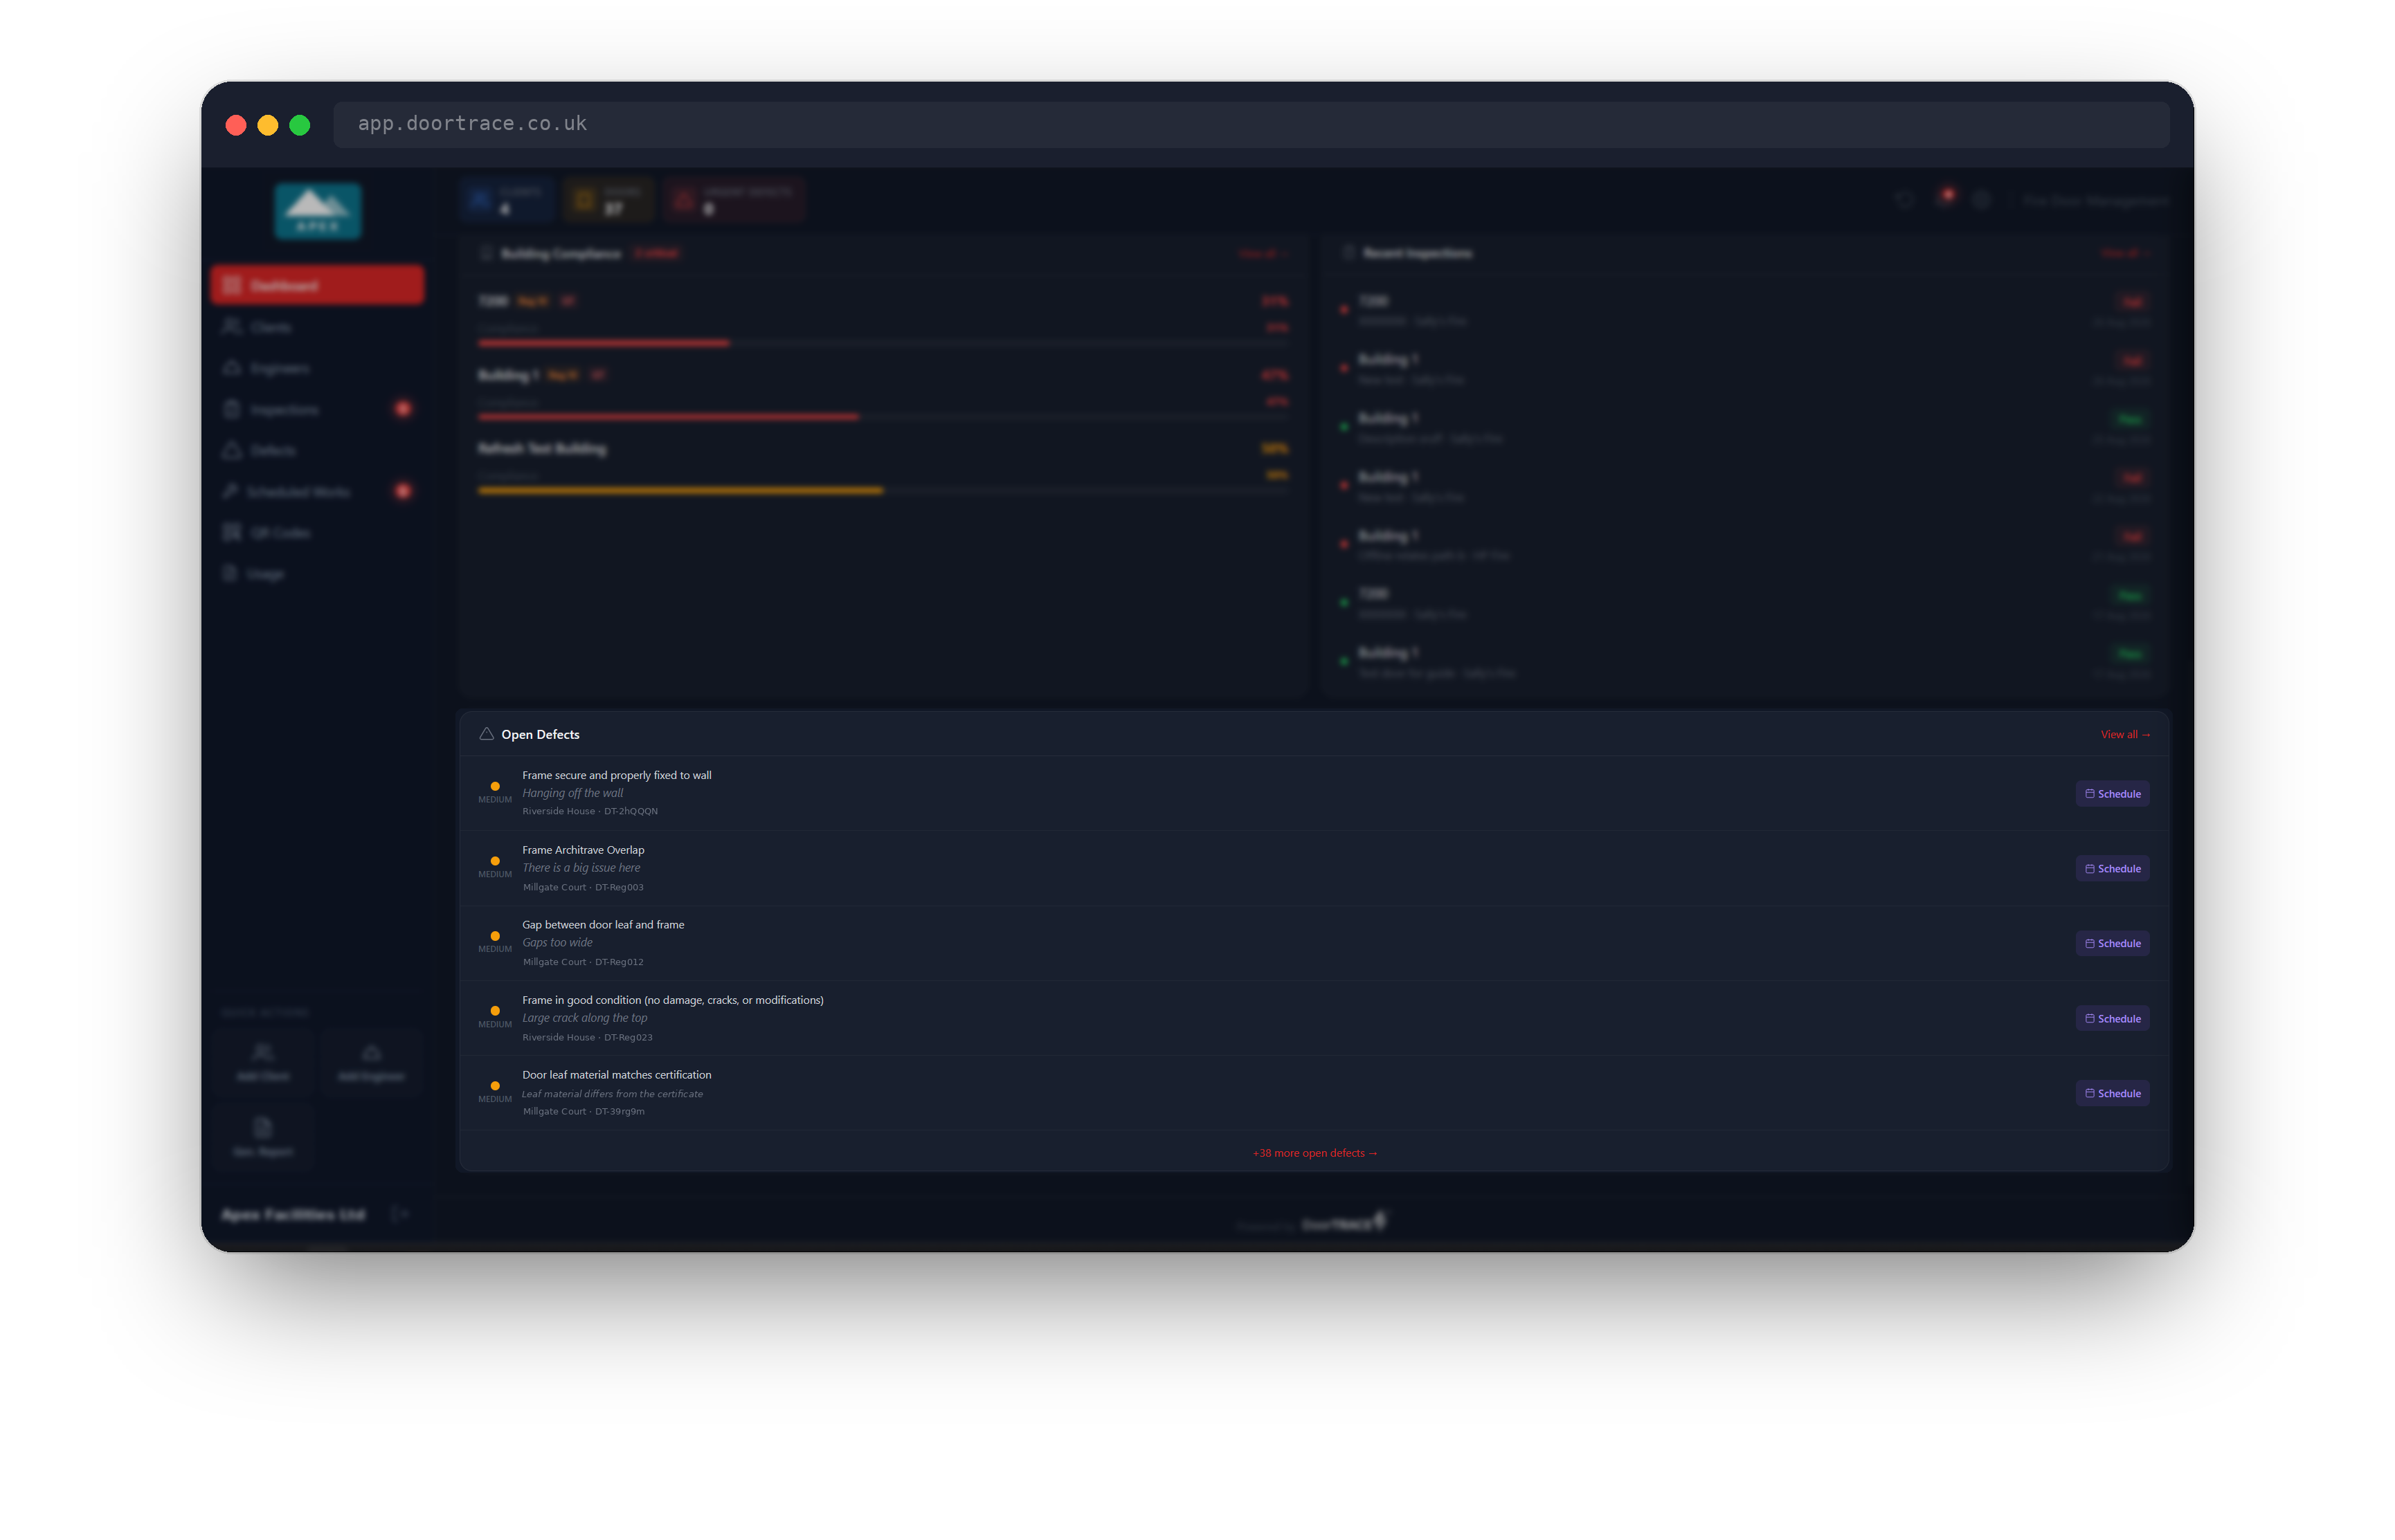Click the 'Millgate Court · DT-Reg012' location text
This screenshot has height=1540, width=2395.
click(x=584, y=962)
